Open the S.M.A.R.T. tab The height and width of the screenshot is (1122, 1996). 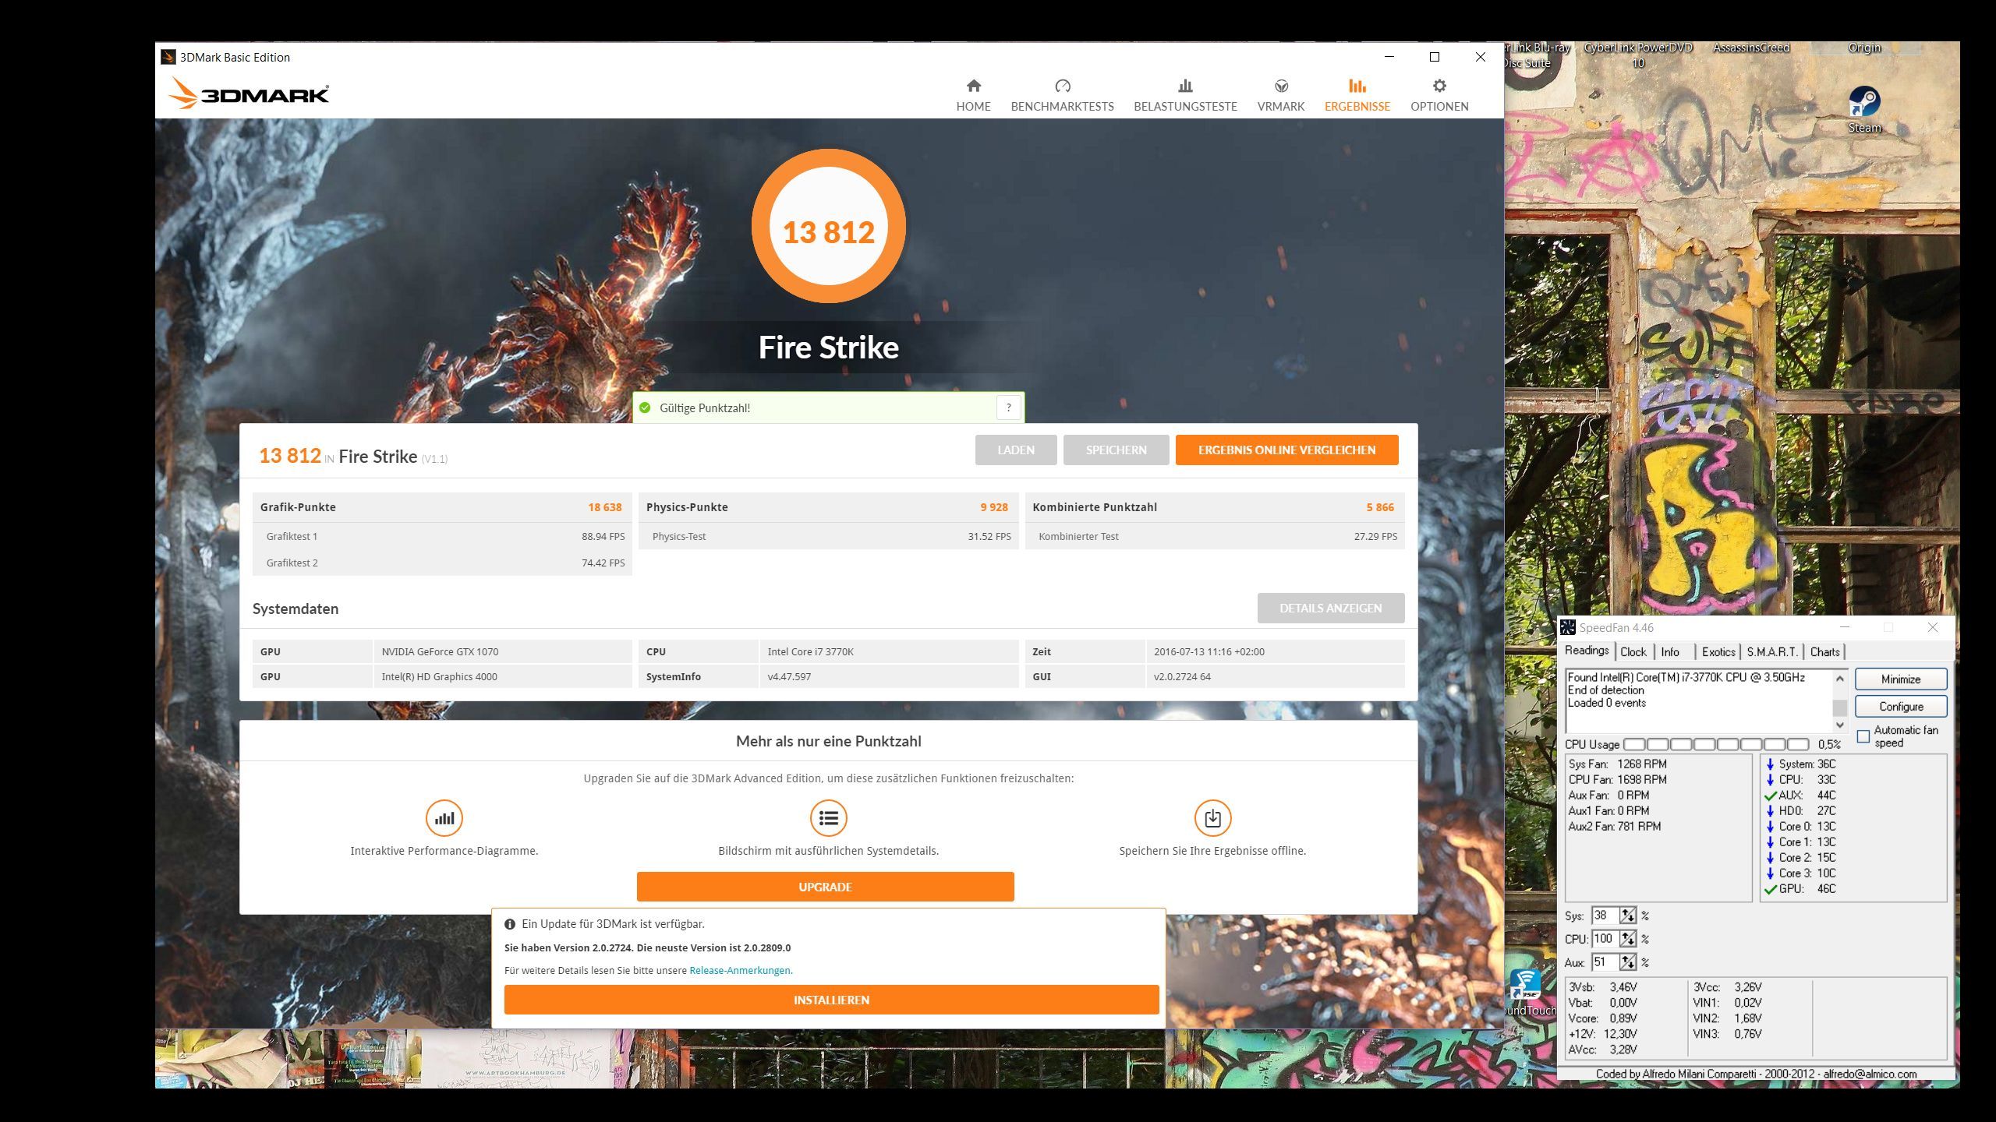1771,652
